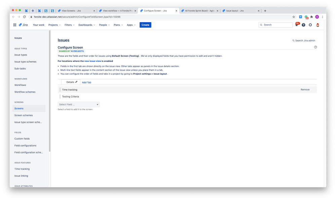Switch to the View Screens - Jira tab
The height and width of the screenshot is (200, 336).
(x=76, y=11)
